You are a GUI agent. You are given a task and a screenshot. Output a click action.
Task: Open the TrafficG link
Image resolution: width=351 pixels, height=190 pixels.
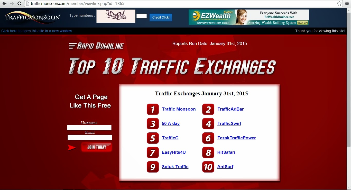pyautogui.click(x=170, y=138)
